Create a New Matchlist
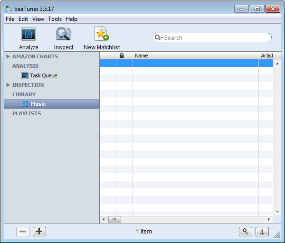285x243 pixels. click(102, 35)
